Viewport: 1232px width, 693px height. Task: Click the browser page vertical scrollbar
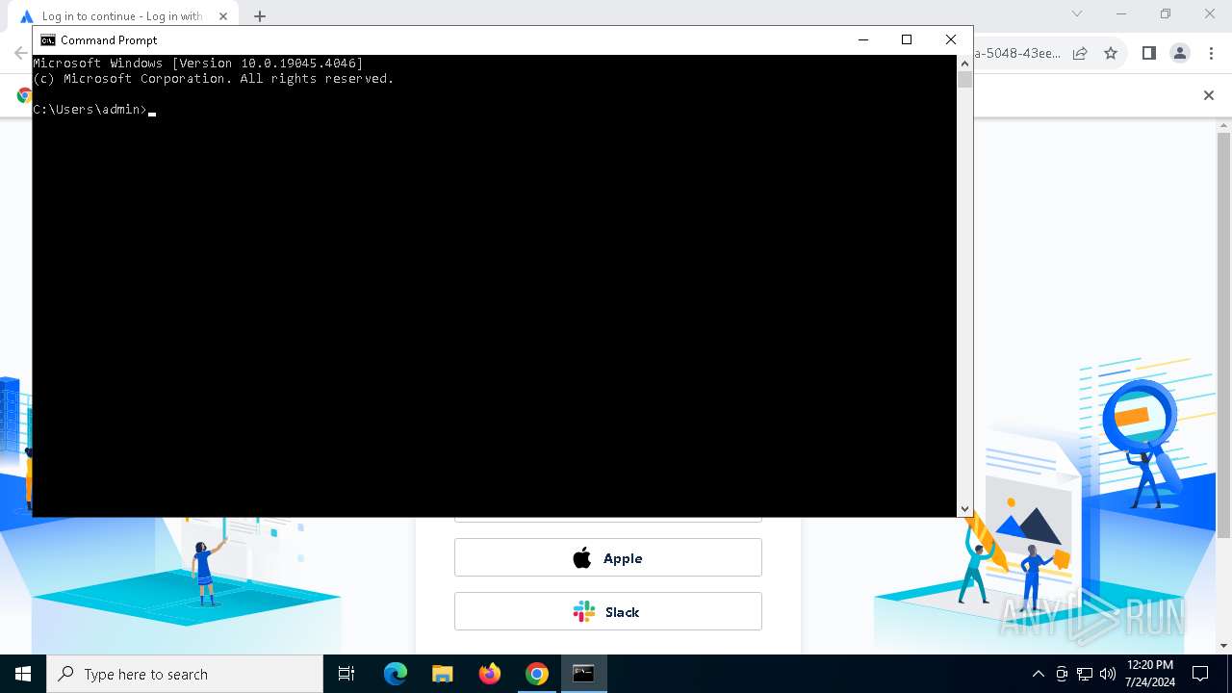[1224, 337]
